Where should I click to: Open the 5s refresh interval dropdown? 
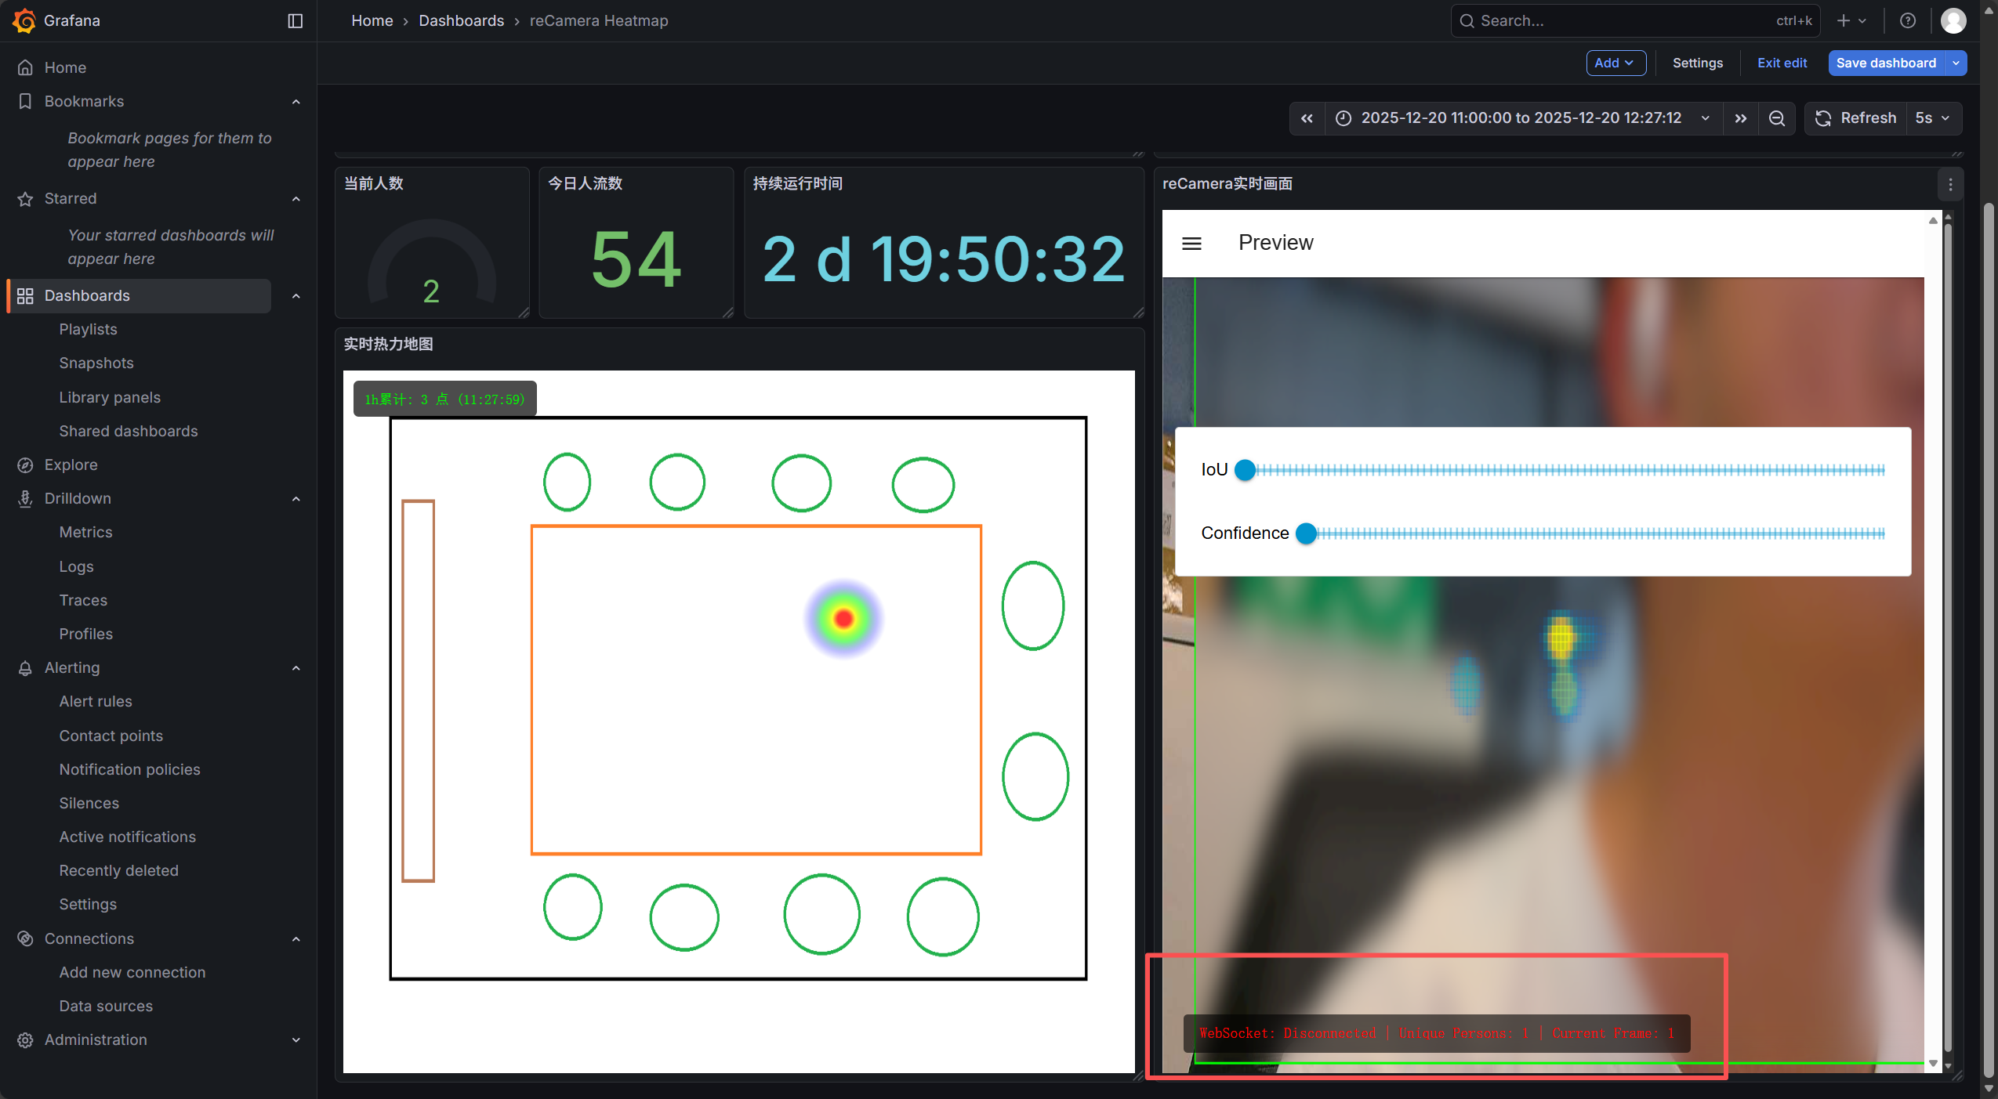pos(1932,118)
